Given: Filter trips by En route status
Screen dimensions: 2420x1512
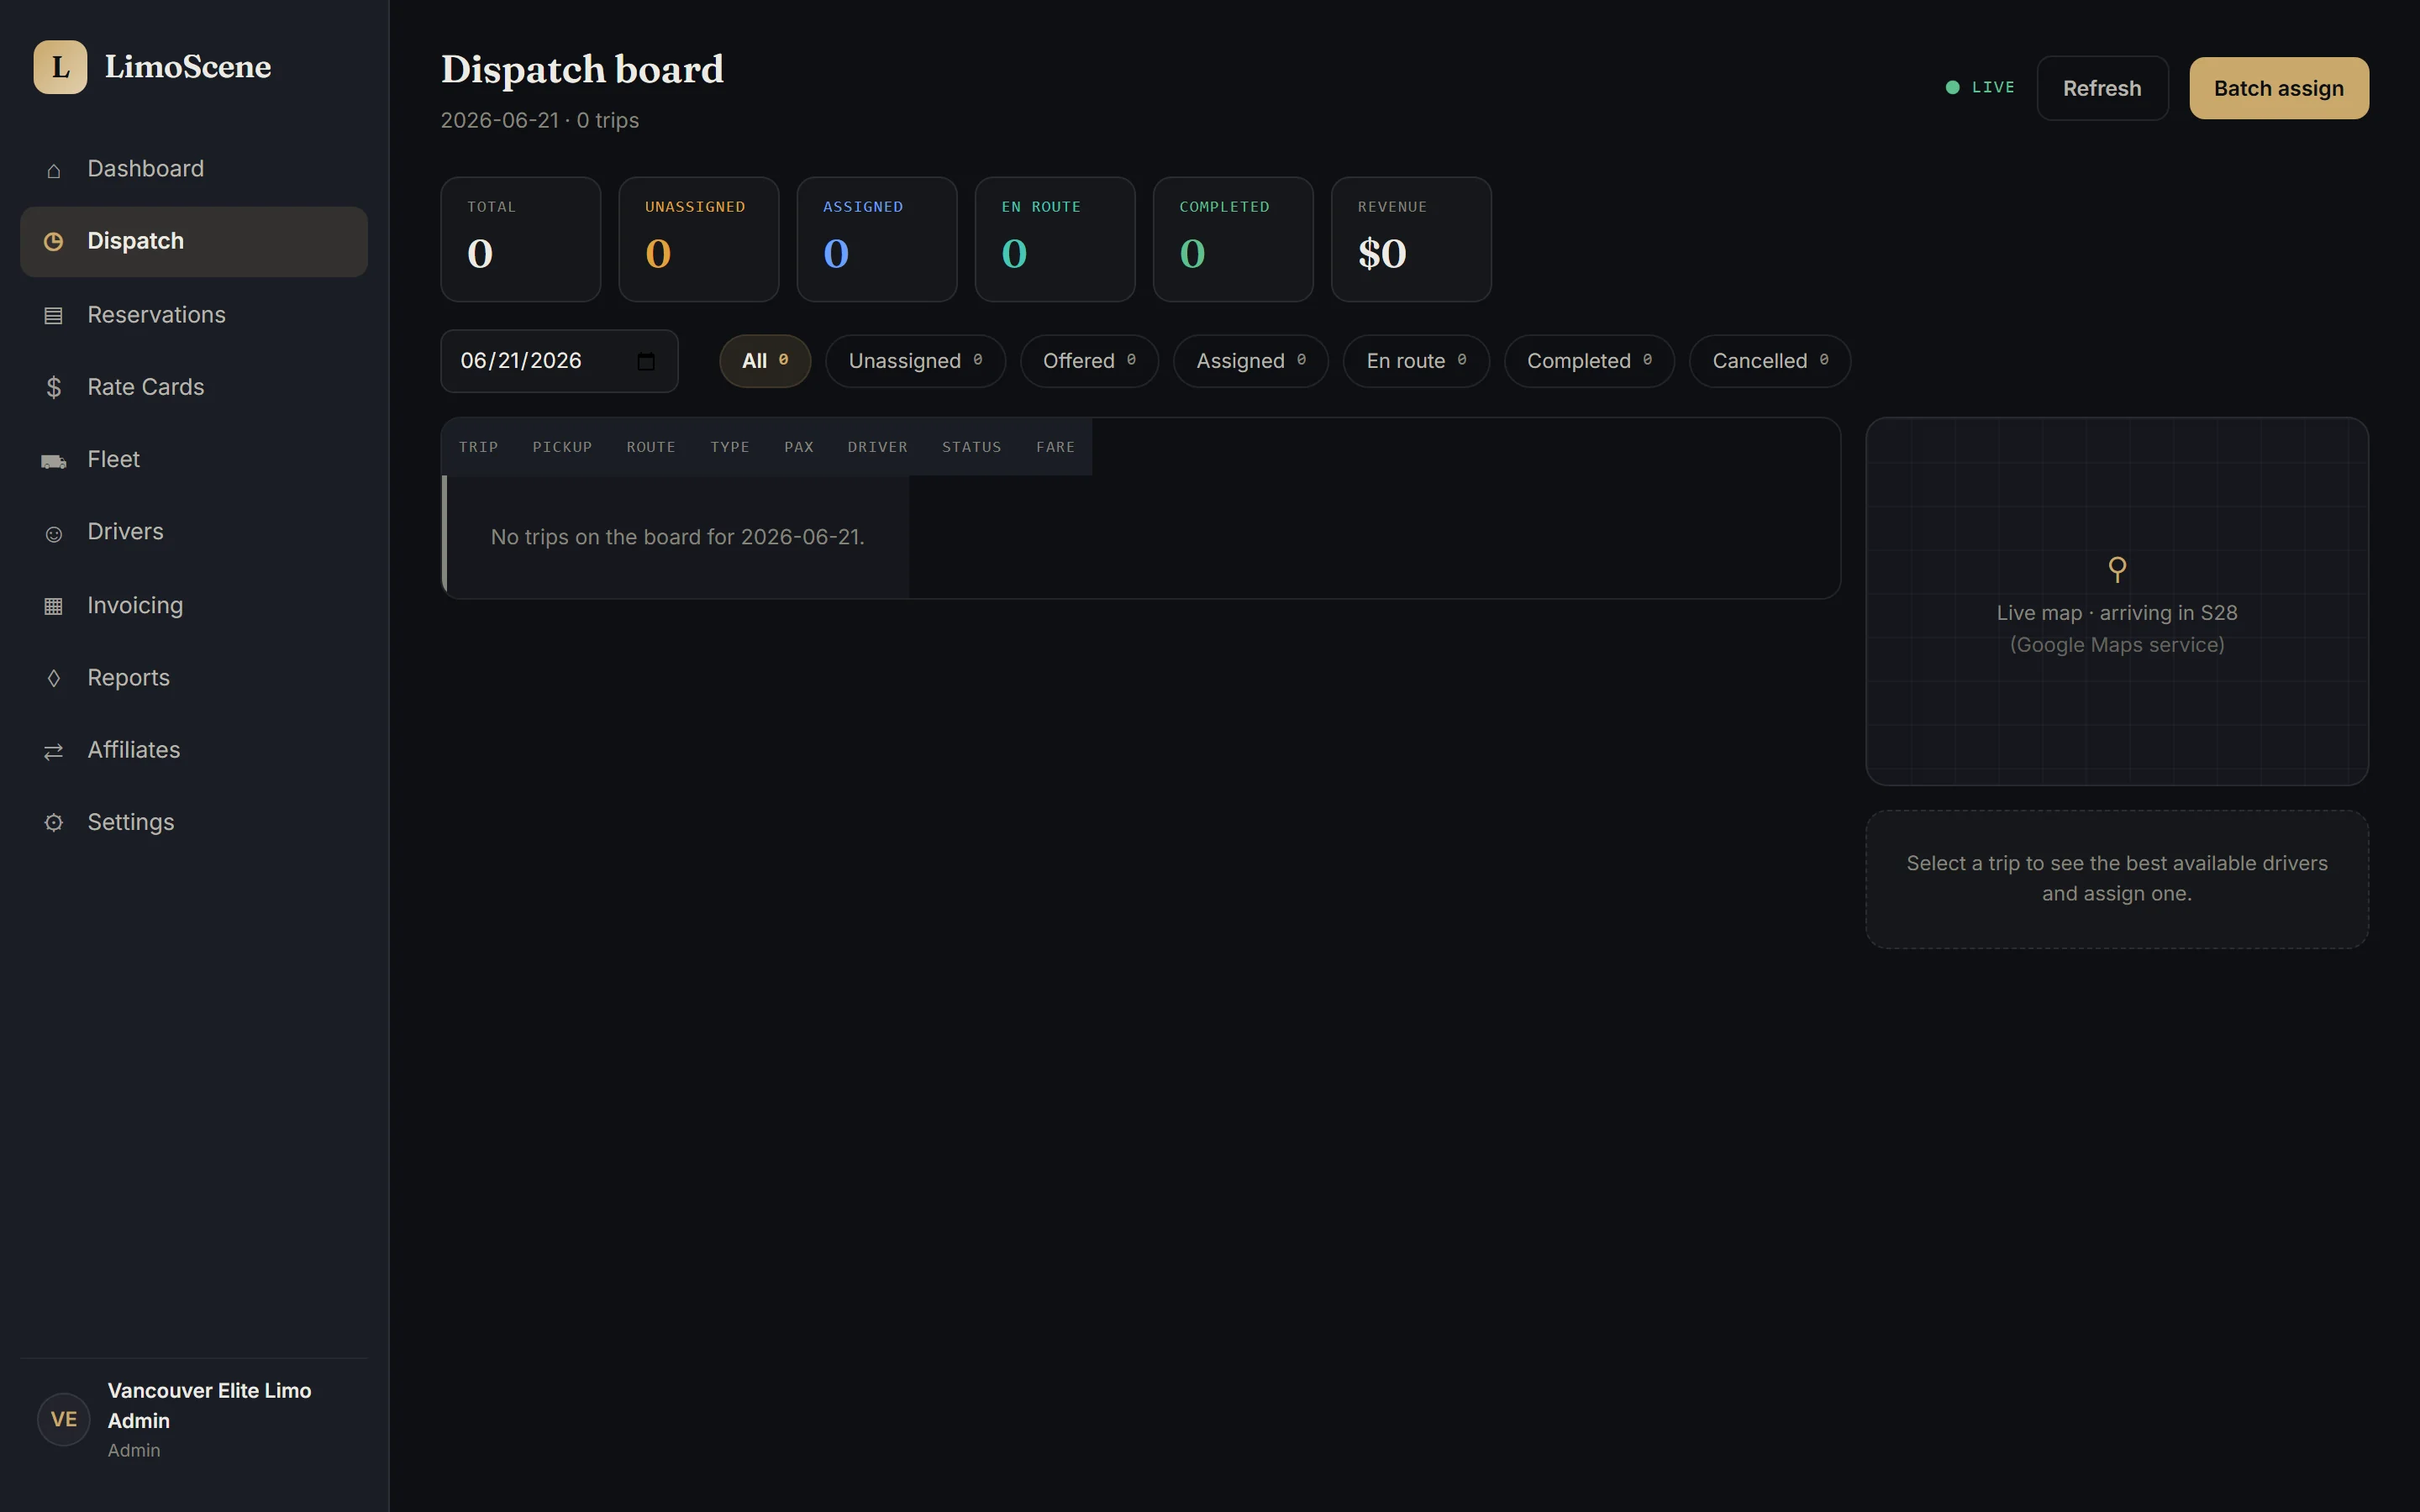Looking at the screenshot, I should point(1416,361).
